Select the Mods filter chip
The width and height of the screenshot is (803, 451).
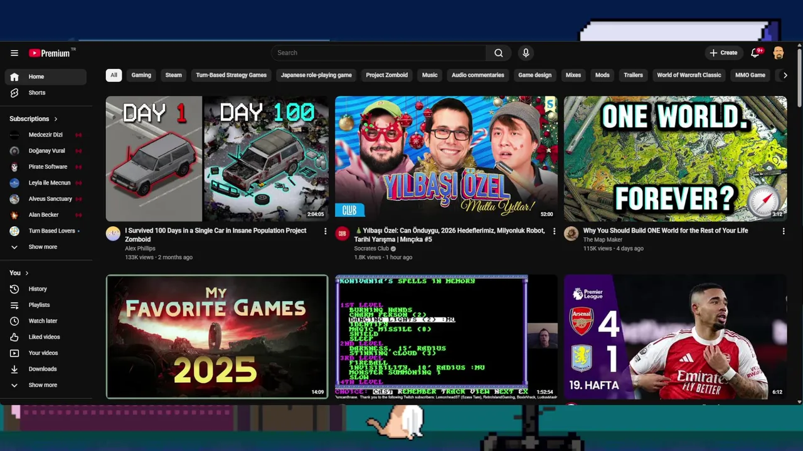point(602,75)
